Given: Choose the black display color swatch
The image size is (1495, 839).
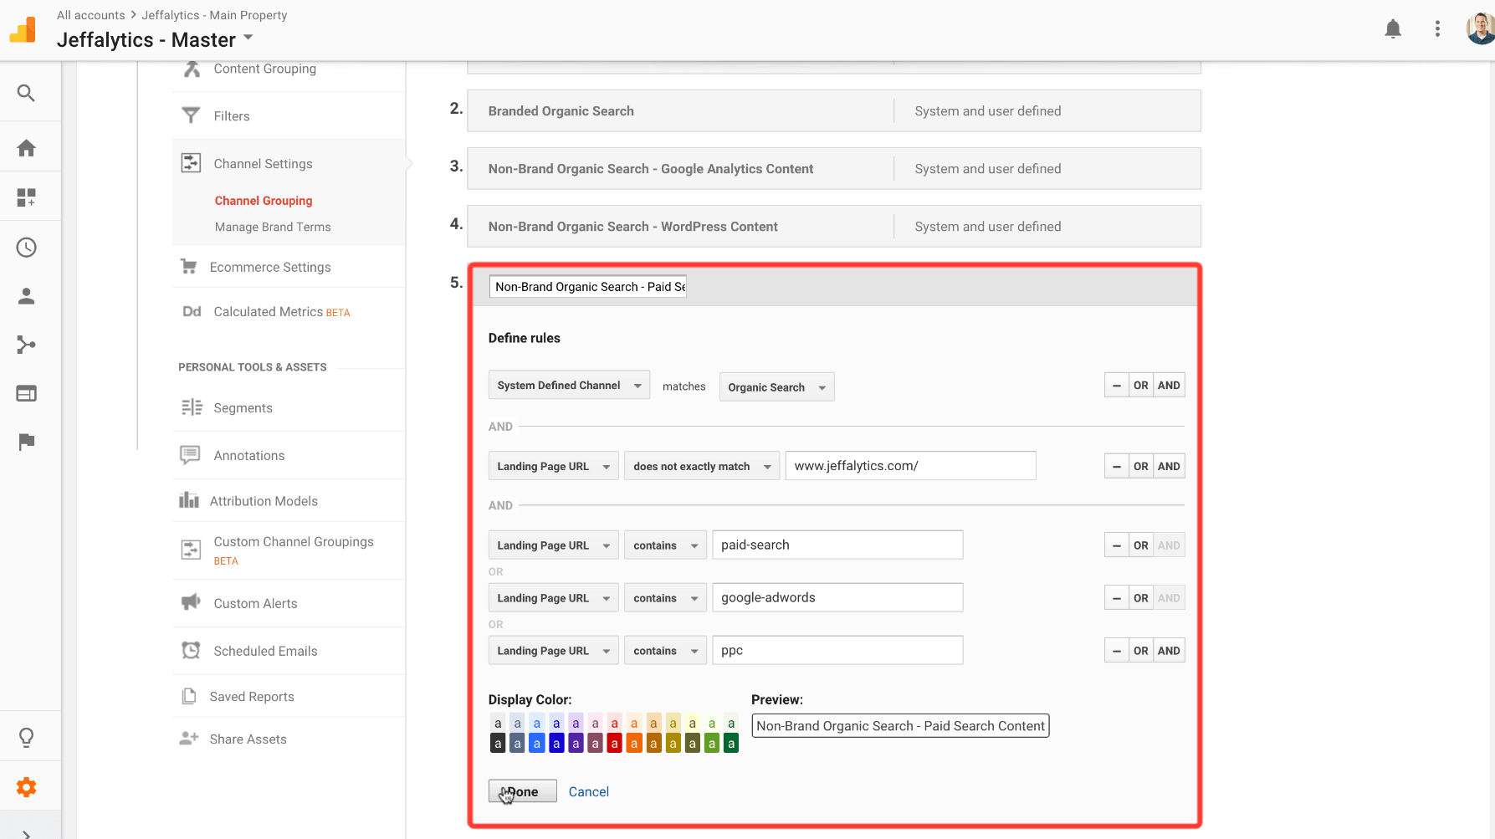Looking at the screenshot, I should click(497, 743).
